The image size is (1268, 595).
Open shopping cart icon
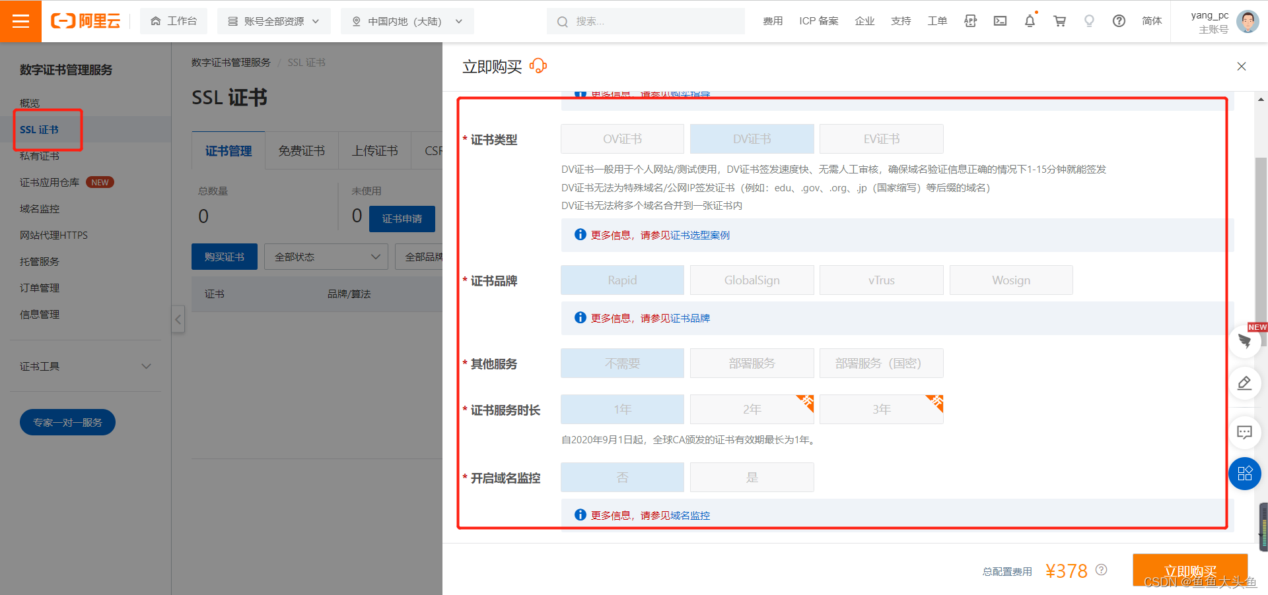[1059, 21]
